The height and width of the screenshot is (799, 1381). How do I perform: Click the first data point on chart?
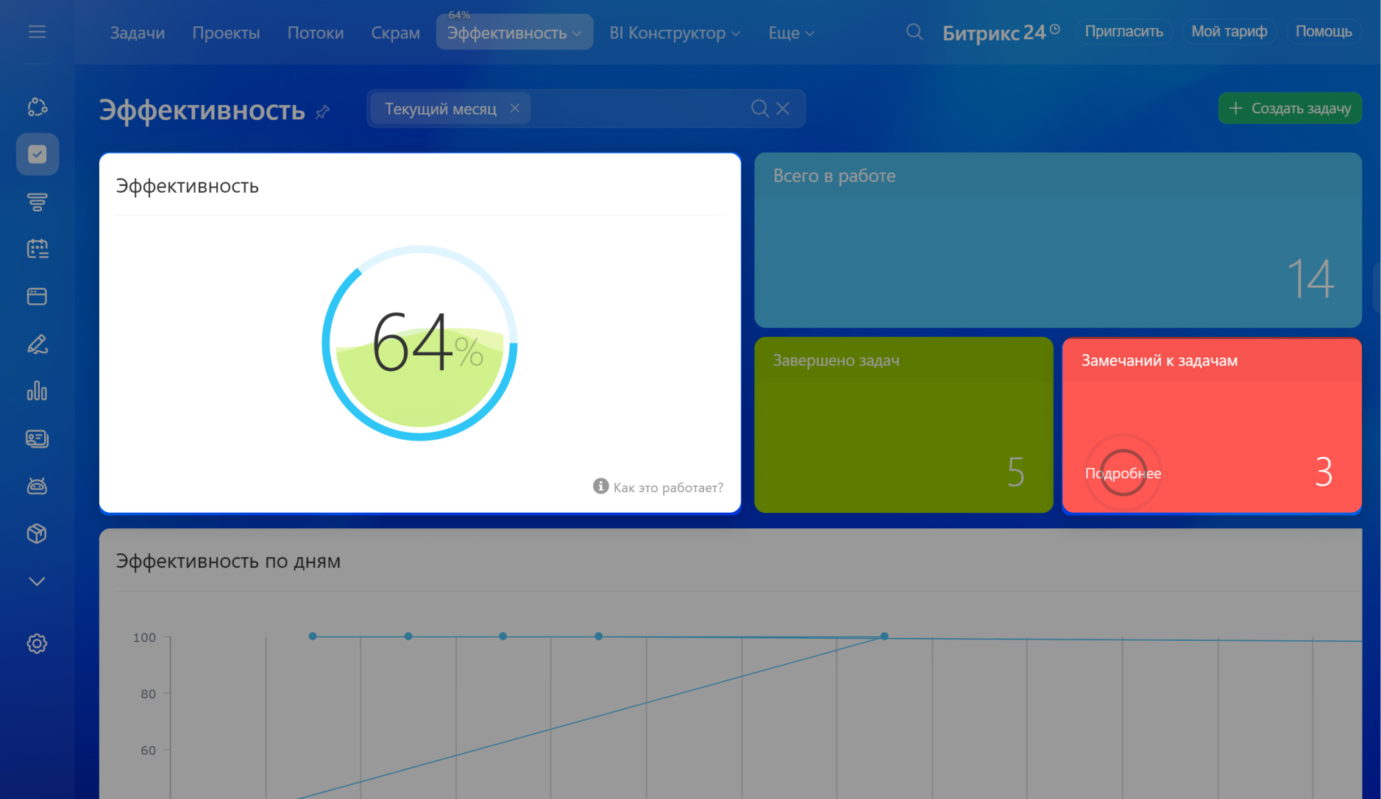pyautogui.click(x=313, y=636)
